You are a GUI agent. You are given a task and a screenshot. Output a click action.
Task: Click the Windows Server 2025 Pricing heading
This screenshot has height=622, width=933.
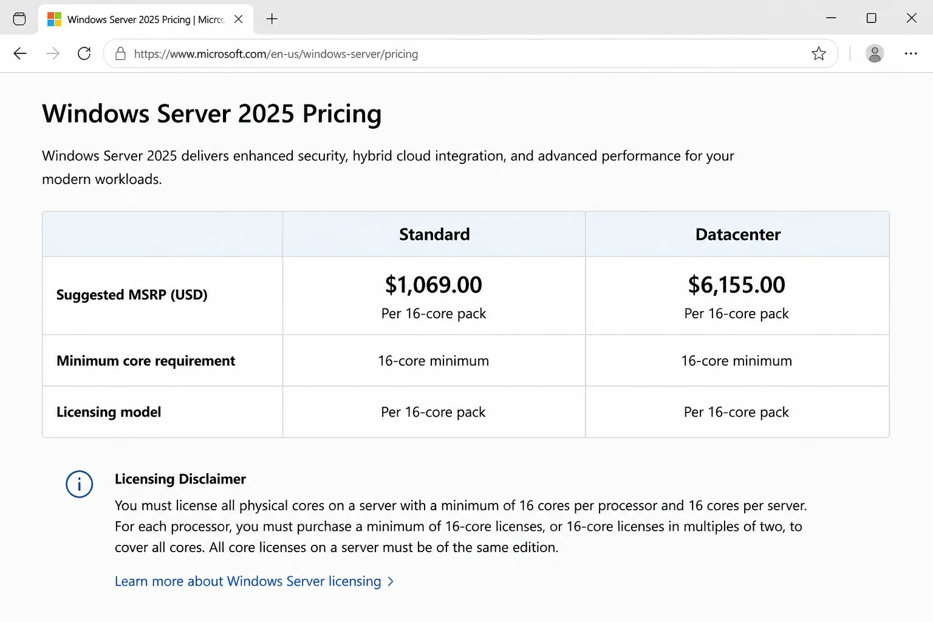click(212, 114)
